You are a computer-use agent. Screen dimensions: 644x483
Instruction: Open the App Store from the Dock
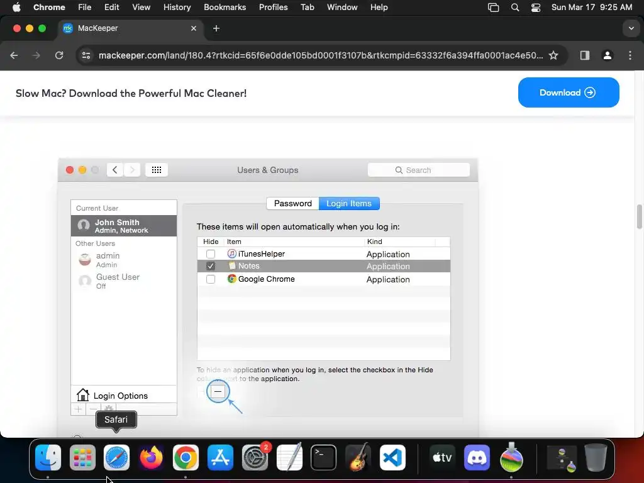(220, 457)
